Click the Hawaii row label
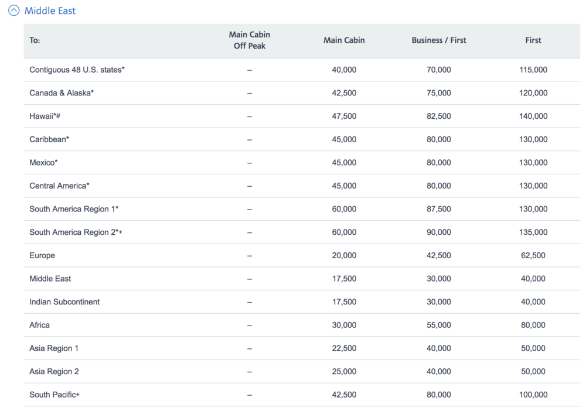586x411 pixels. click(45, 116)
